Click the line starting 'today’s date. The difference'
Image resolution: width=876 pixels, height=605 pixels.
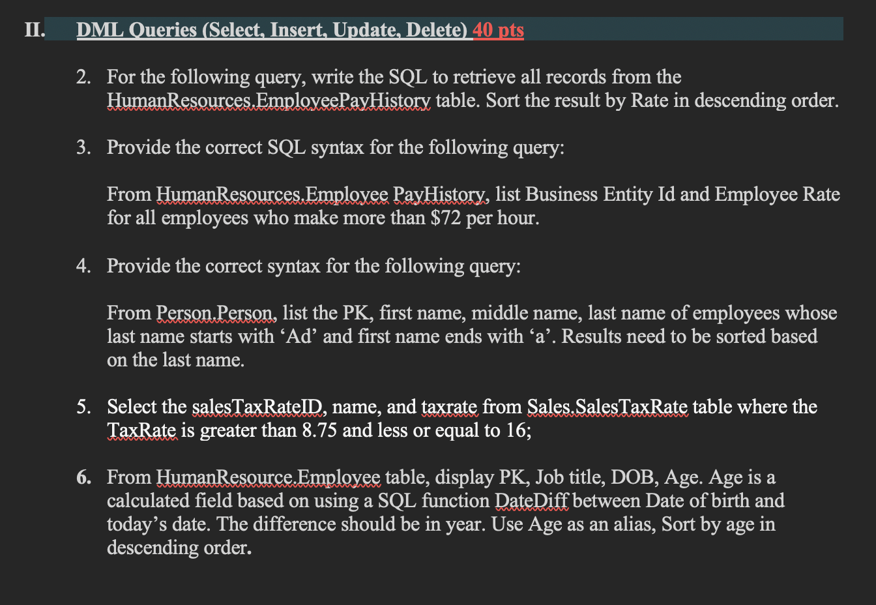[441, 524]
